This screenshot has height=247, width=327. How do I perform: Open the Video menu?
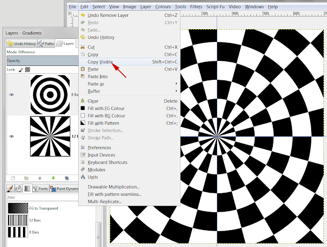point(235,7)
